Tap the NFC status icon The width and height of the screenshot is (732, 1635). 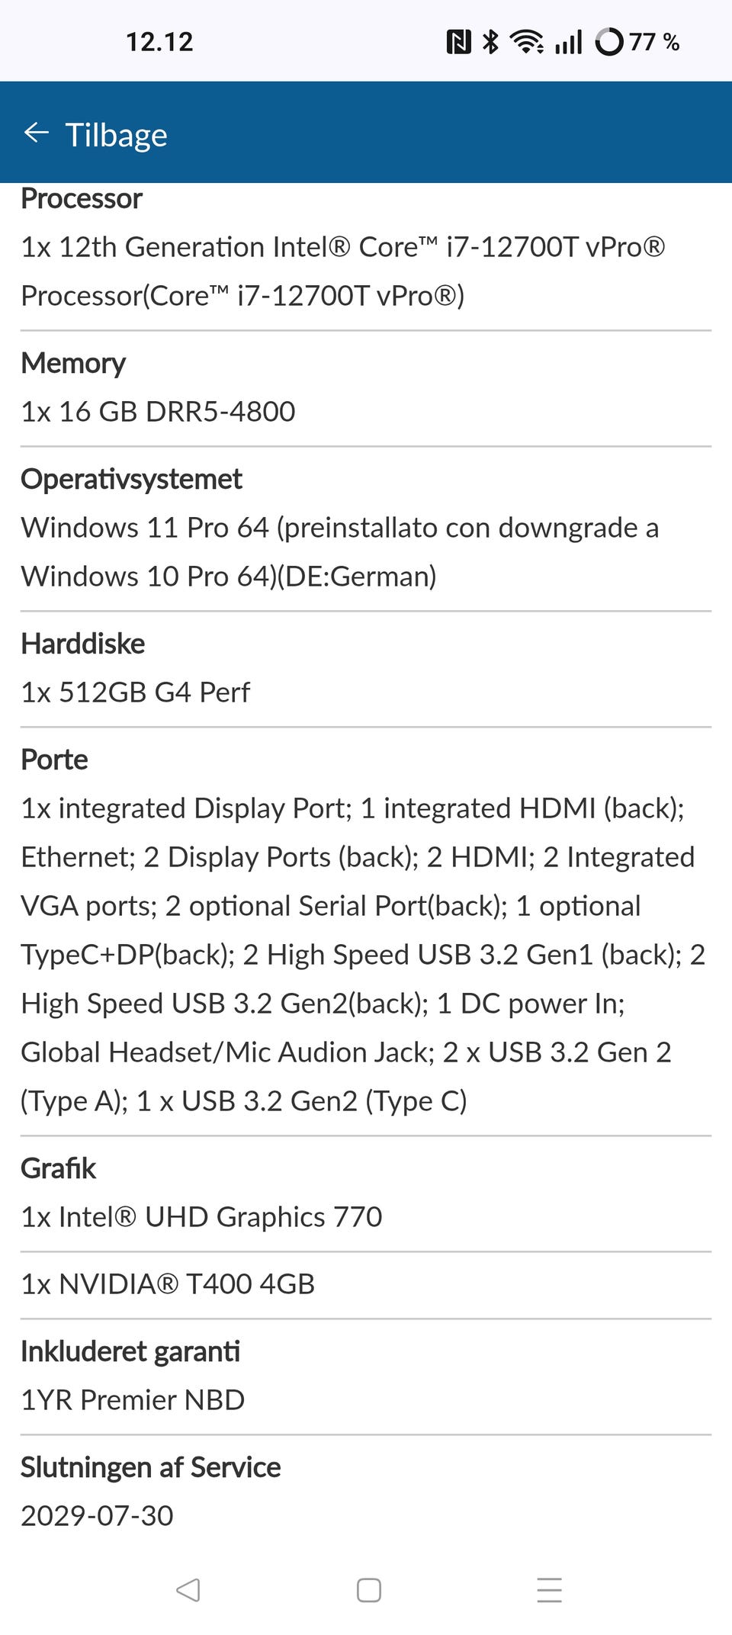[x=458, y=42]
